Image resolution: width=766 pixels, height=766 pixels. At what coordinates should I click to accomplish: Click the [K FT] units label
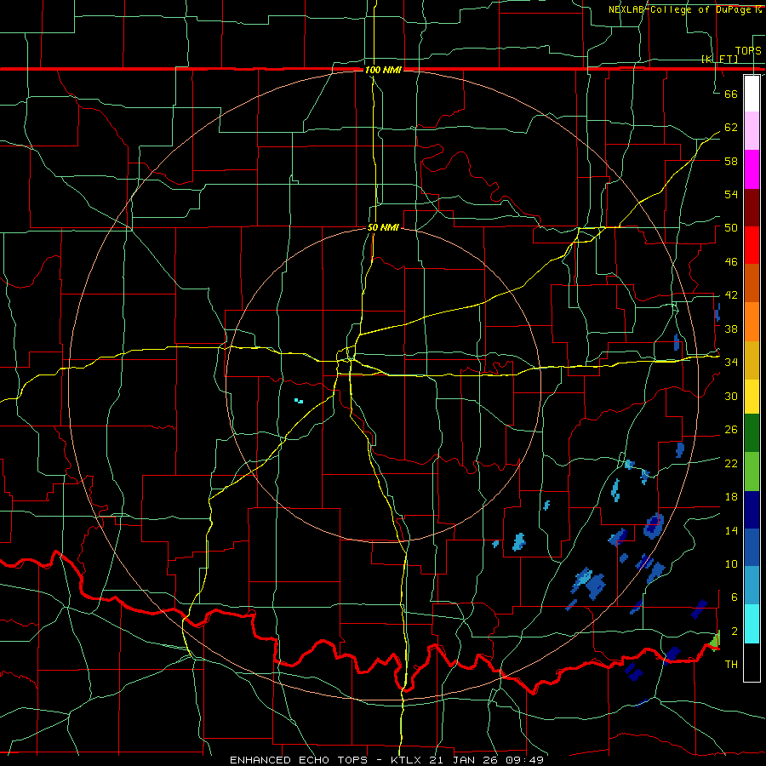[x=719, y=59]
